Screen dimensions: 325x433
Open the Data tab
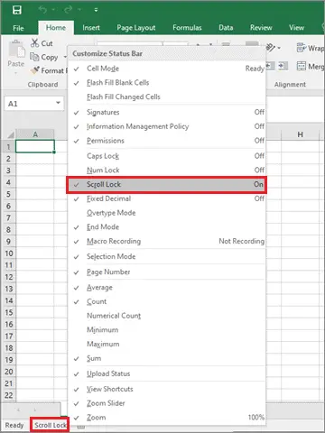[226, 28]
